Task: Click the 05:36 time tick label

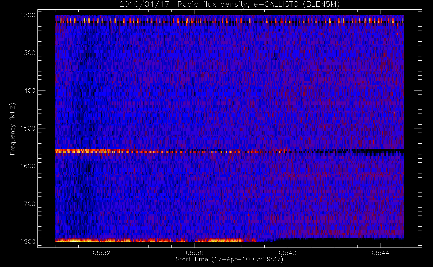Action: (x=195, y=253)
